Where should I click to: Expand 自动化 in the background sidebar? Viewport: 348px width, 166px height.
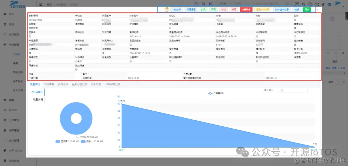[x=13, y=110]
